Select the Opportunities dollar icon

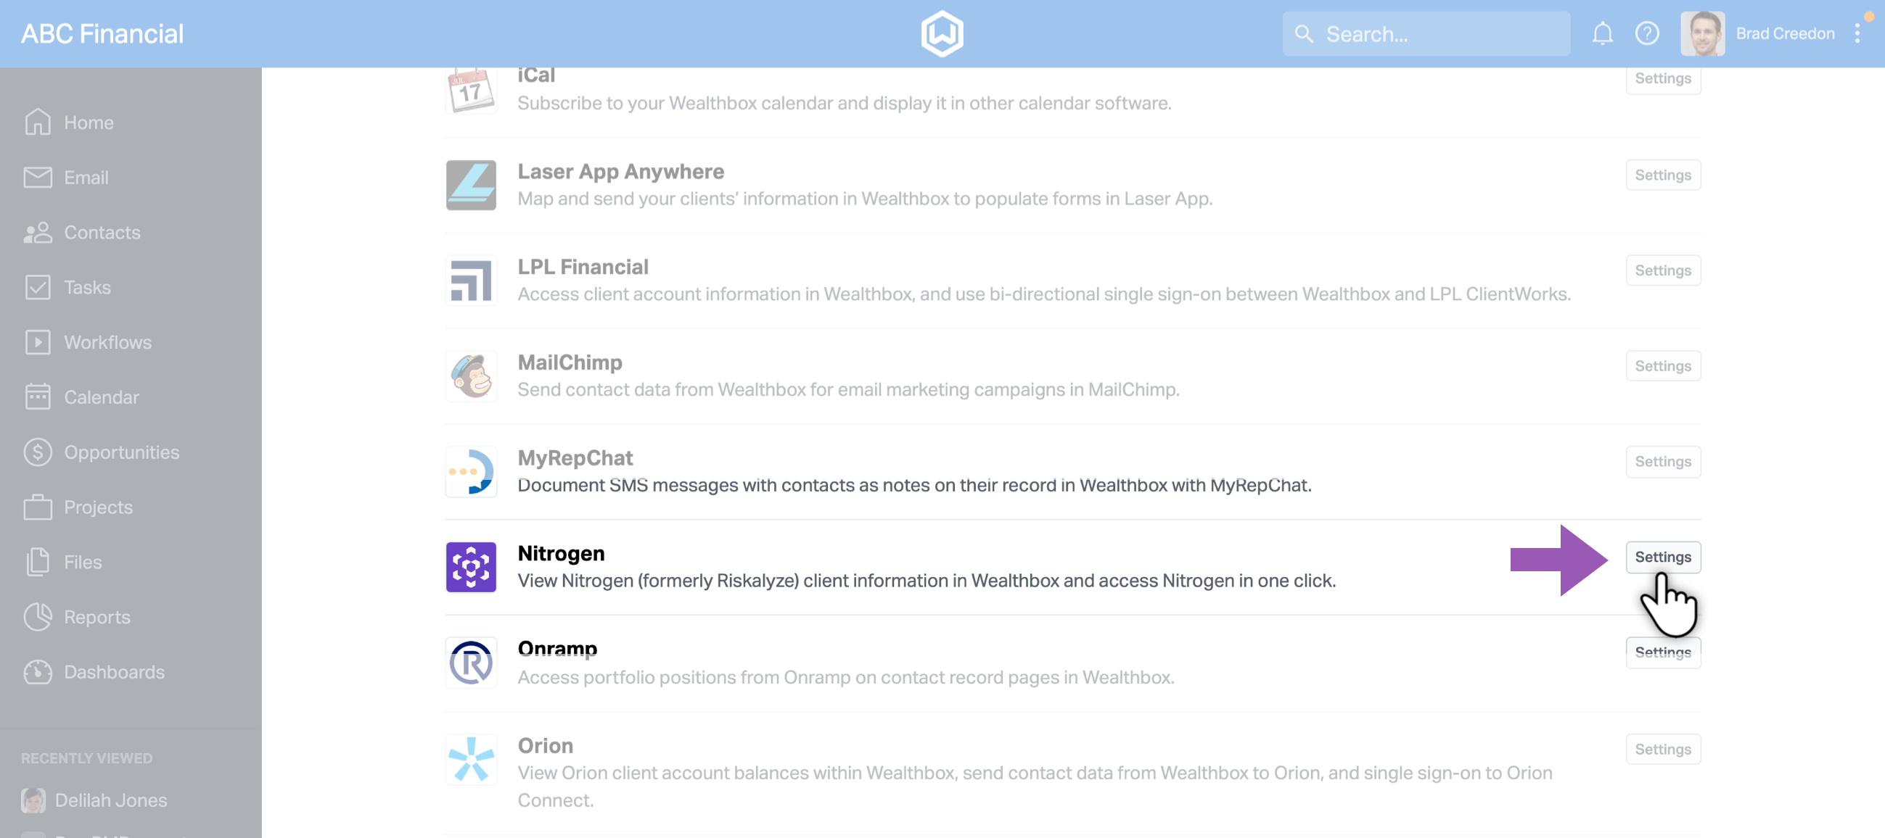click(38, 452)
